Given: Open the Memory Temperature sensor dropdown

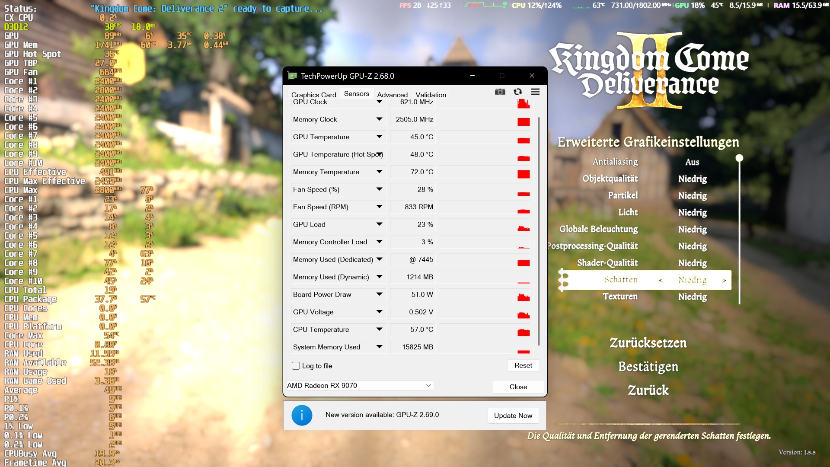Looking at the screenshot, I should point(380,172).
